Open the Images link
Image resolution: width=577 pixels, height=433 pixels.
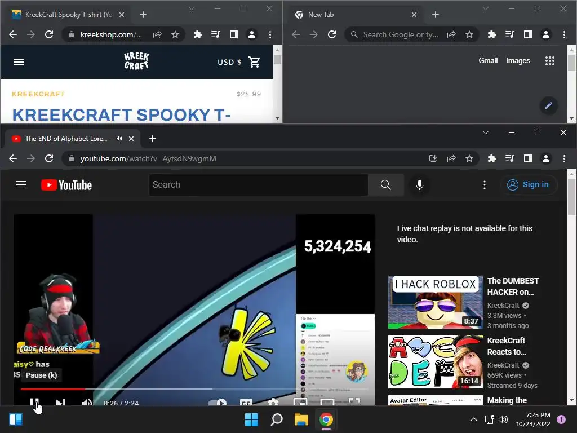518,61
